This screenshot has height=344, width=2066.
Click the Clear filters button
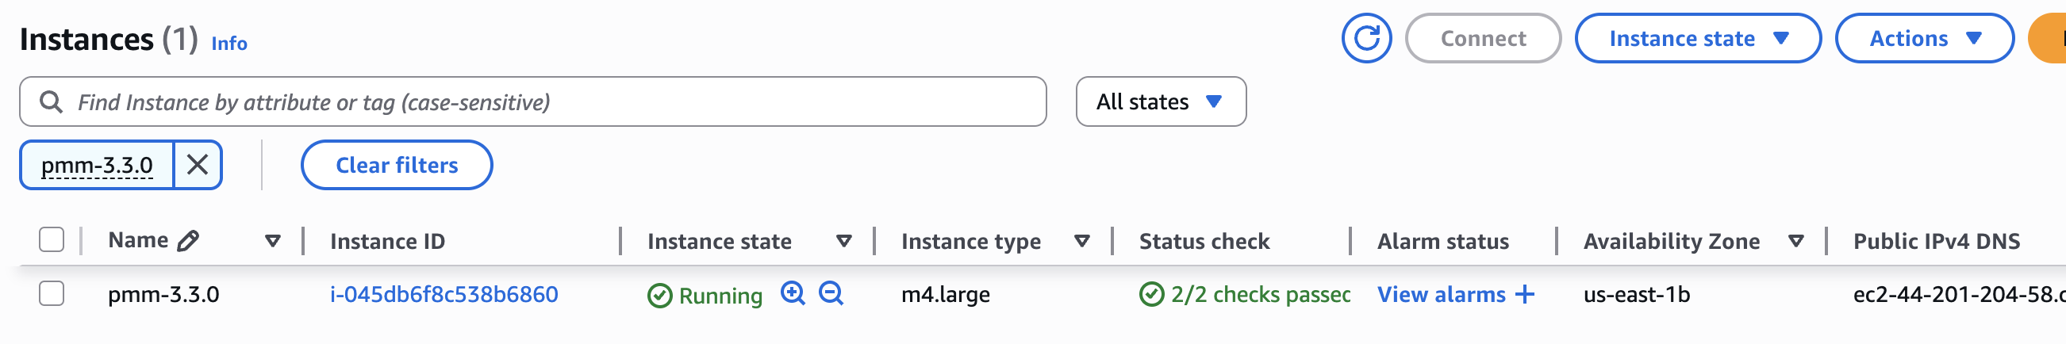[x=396, y=165]
